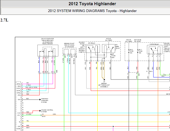Select the '2.7L' engine heading
The image size is (170, 131).
pos(4,20)
